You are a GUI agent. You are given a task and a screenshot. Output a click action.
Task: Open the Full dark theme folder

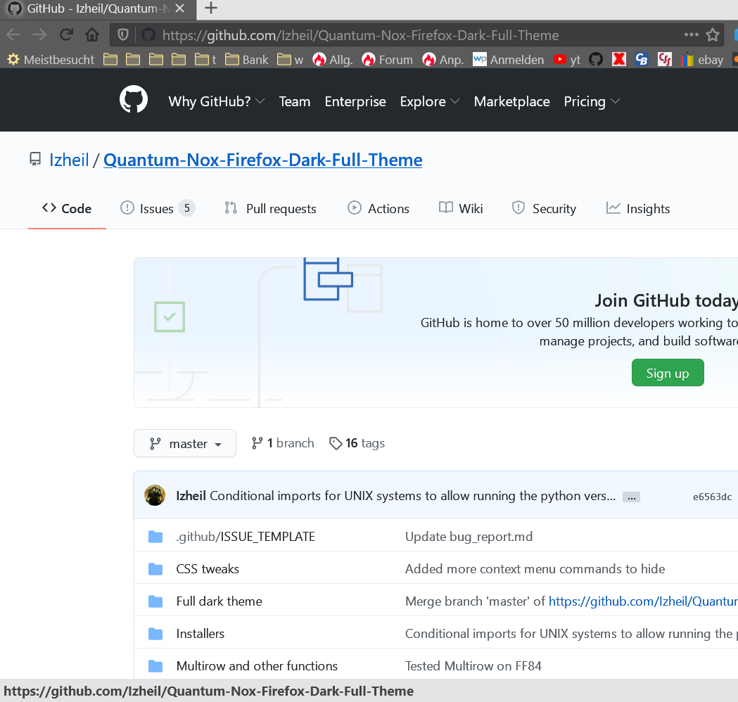(220, 601)
